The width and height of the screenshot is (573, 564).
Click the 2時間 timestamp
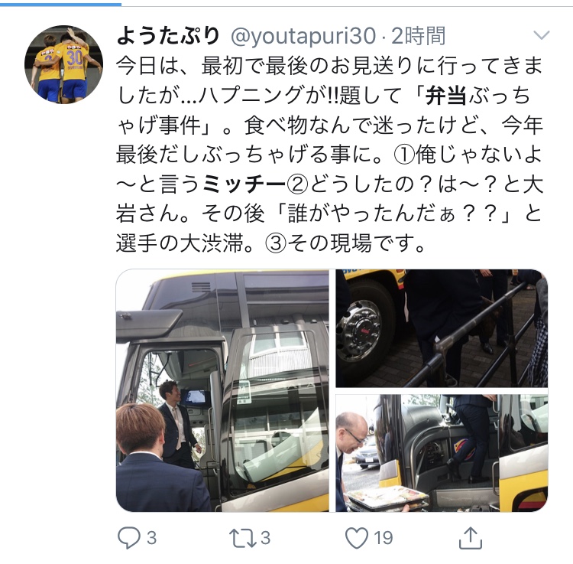pyautogui.click(x=419, y=36)
